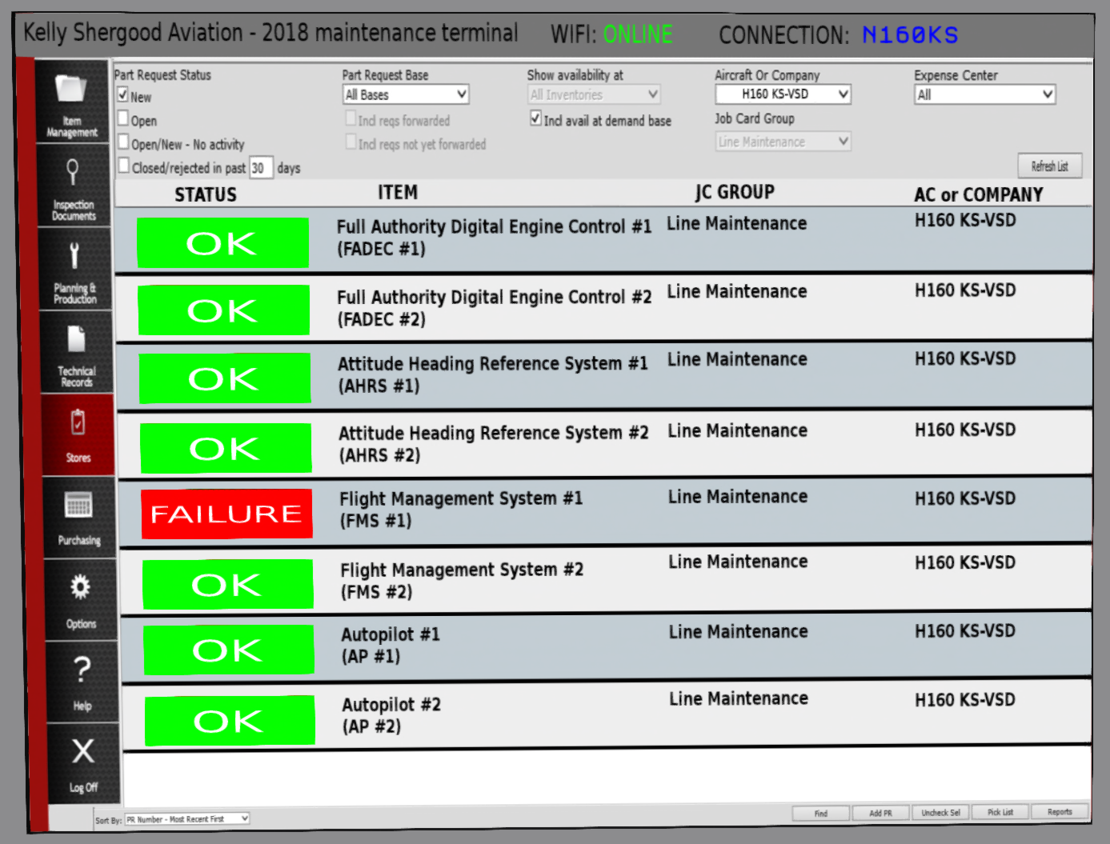Image resolution: width=1110 pixels, height=844 pixels.
Task: Open Item Management folder icon
Action: tap(70, 89)
